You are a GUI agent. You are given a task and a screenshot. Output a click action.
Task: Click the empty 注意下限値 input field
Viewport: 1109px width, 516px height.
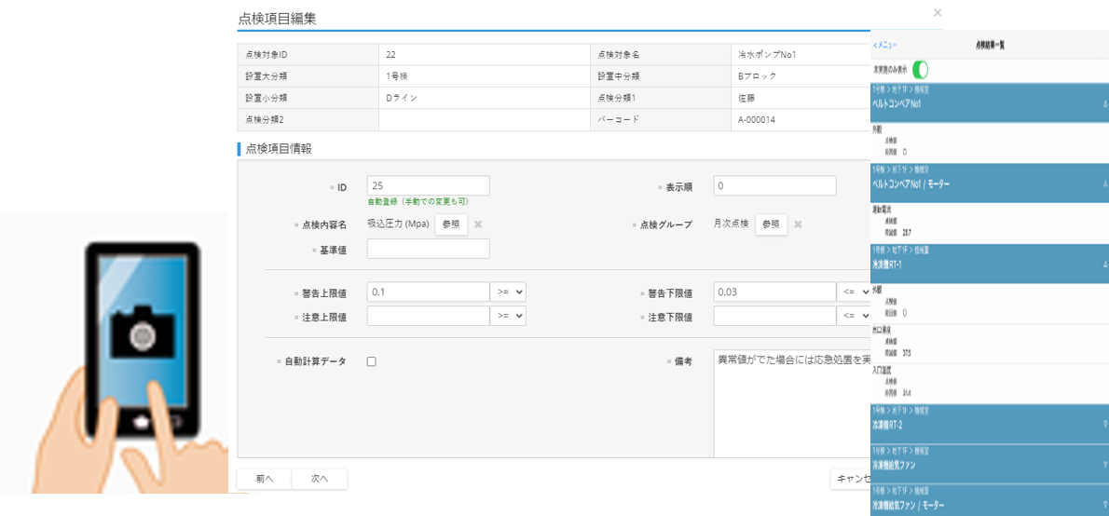(x=775, y=317)
